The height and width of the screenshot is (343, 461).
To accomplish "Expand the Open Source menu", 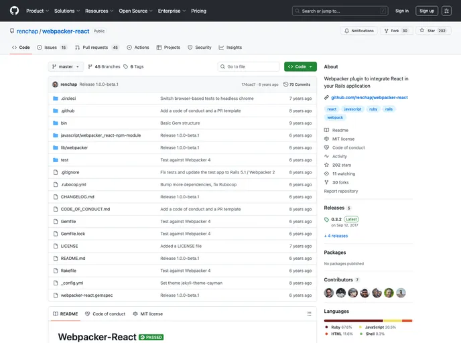I will pyautogui.click(x=135, y=11).
